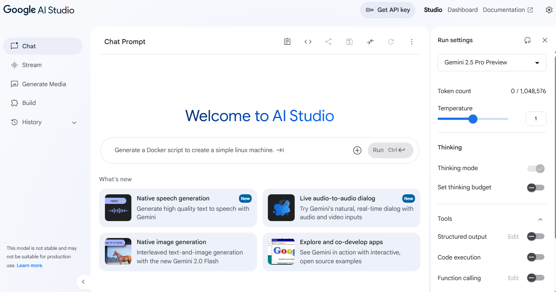Enable Function calling toggle

point(536,278)
